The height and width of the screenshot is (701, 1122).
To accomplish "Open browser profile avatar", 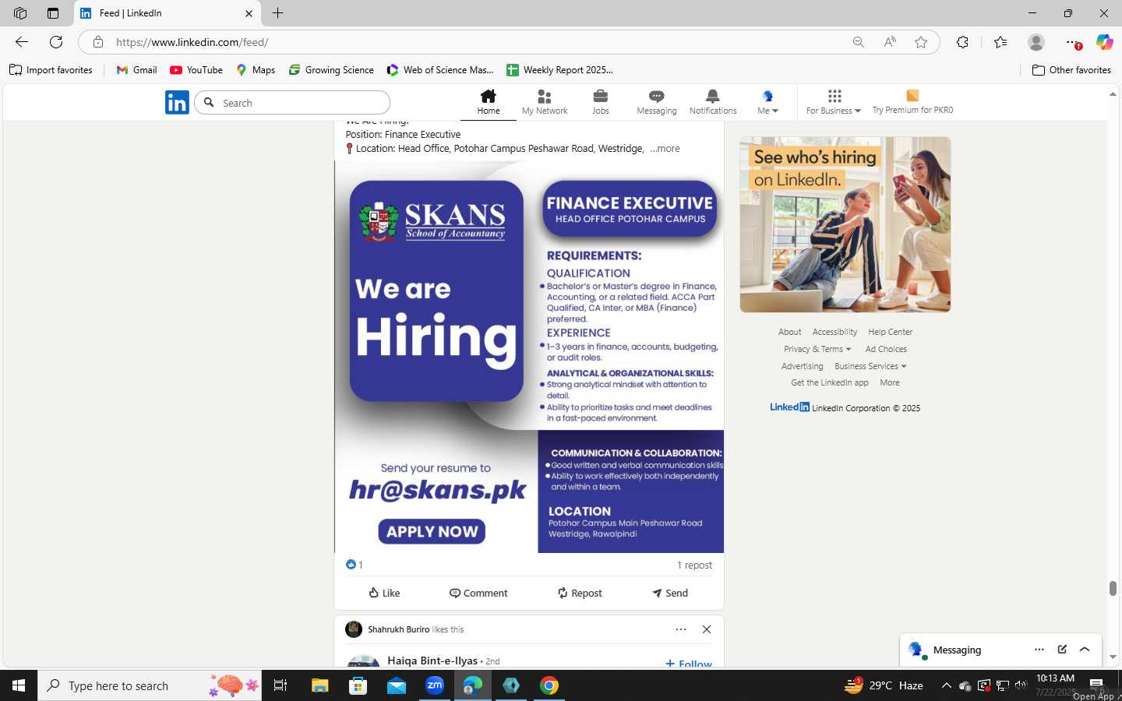I will click(x=1036, y=42).
